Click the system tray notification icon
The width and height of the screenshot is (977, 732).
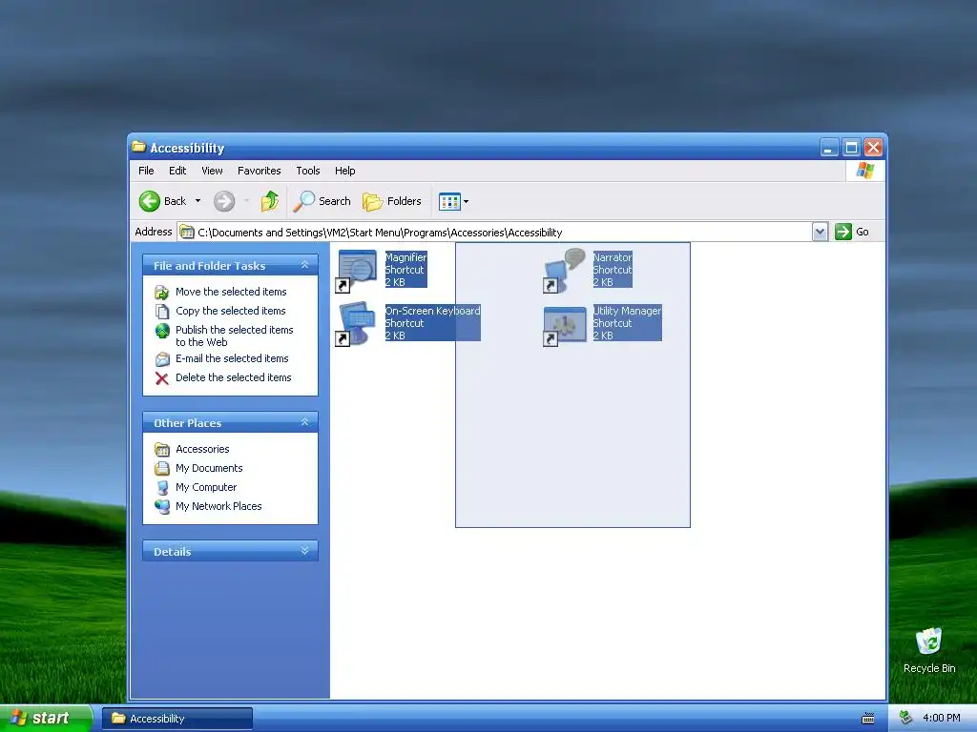pyautogui.click(x=906, y=718)
